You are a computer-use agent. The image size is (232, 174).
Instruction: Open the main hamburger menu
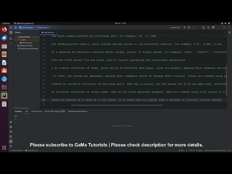pyautogui.click(x=16, y=28)
